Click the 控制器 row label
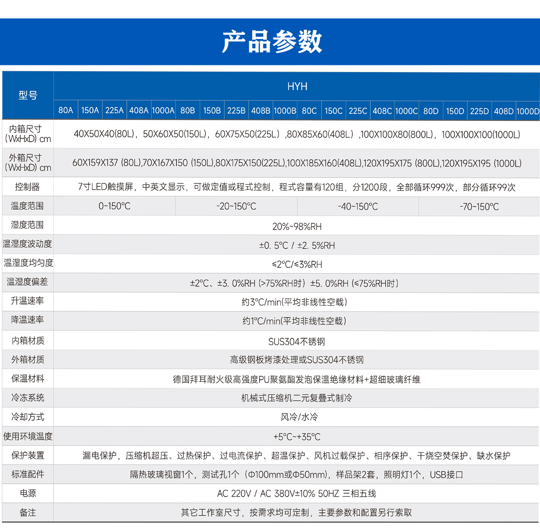 pyautogui.click(x=27, y=187)
